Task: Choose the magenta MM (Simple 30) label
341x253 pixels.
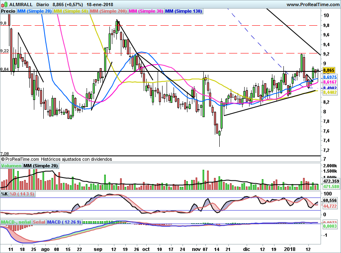Action: click(x=146, y=11)
